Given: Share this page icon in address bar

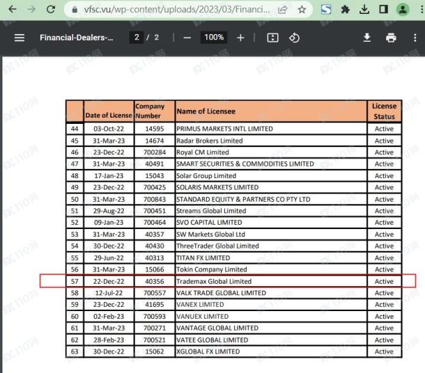Looking at the screenshot, I should [282, 10].
